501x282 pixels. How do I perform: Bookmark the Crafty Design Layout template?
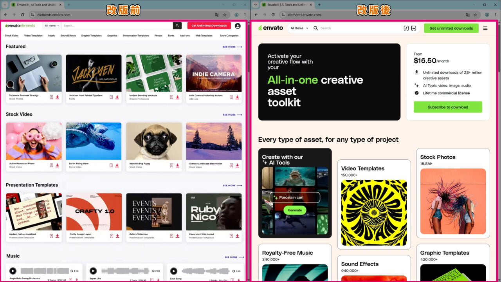pos(111,236)
